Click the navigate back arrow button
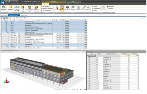This screenshot has height=94, width=147. click(x=4, y=18)
